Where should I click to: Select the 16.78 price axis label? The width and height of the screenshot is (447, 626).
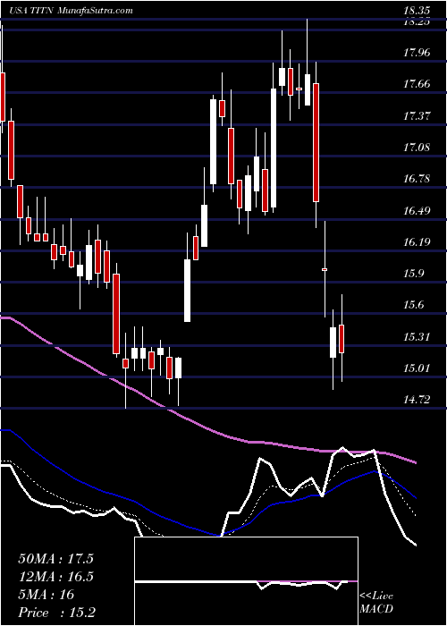click(417, 179)
